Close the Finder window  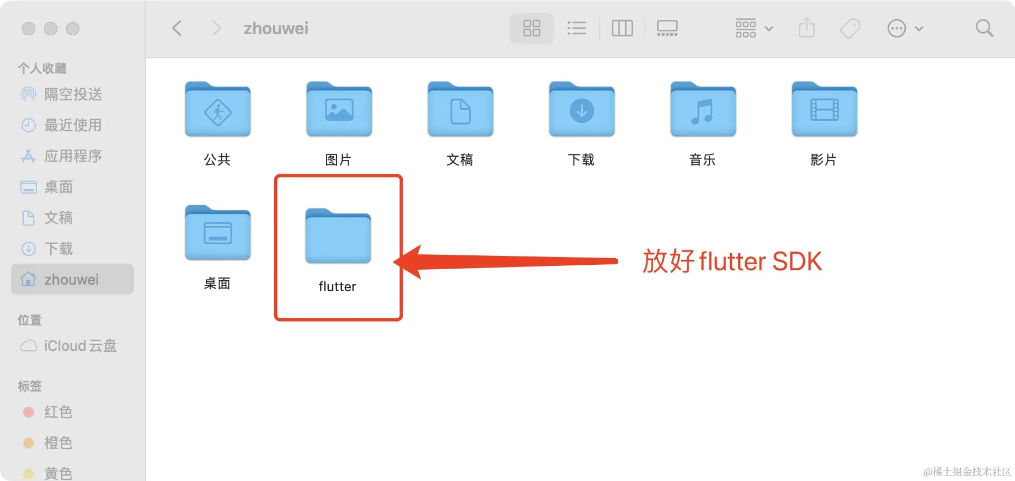click(29, 29)
